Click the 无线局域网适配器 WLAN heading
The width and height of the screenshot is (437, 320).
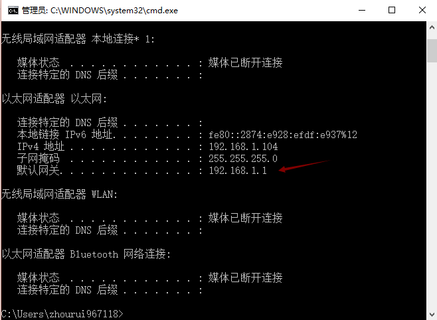[59, 194]
